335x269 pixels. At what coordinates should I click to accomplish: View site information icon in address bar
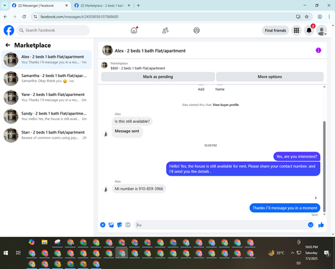pos(36,17)
